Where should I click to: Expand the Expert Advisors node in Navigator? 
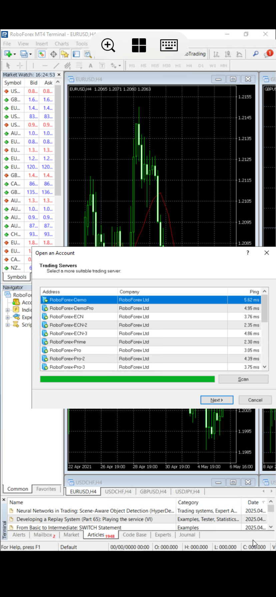pos(8,317)
